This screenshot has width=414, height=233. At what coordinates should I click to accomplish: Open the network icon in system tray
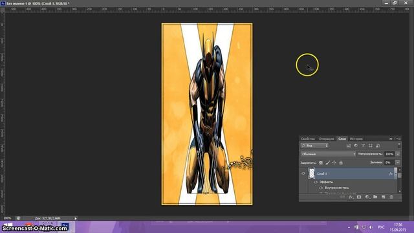[364, 227]
